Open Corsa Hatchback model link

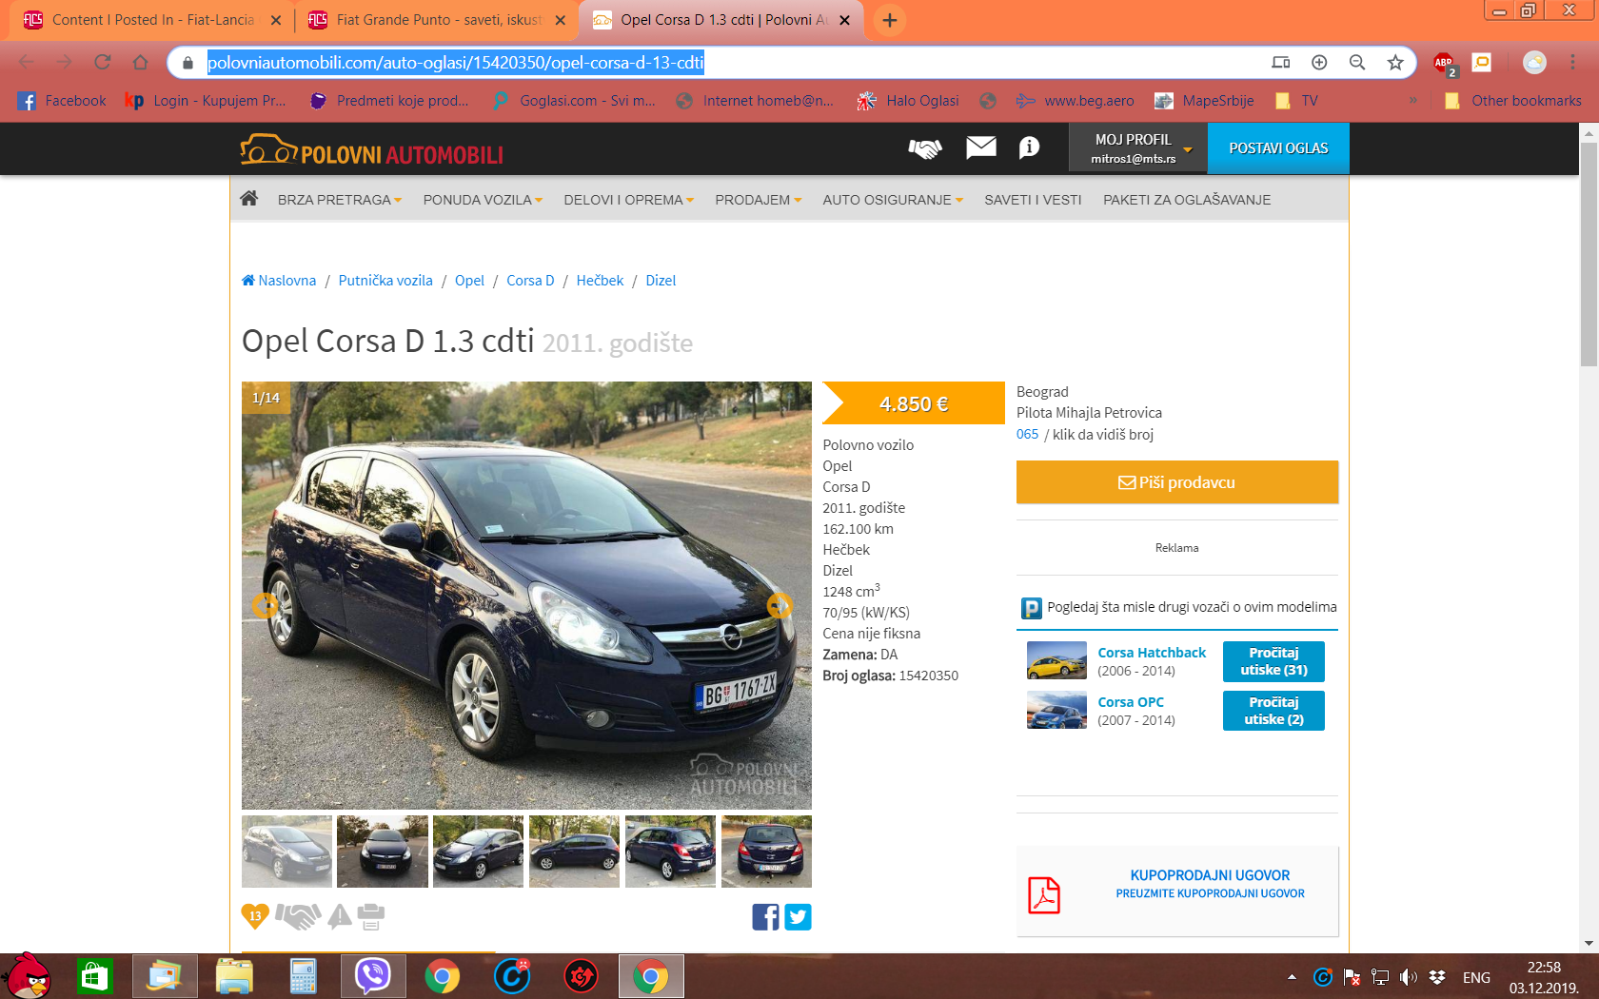(1152, 653)
